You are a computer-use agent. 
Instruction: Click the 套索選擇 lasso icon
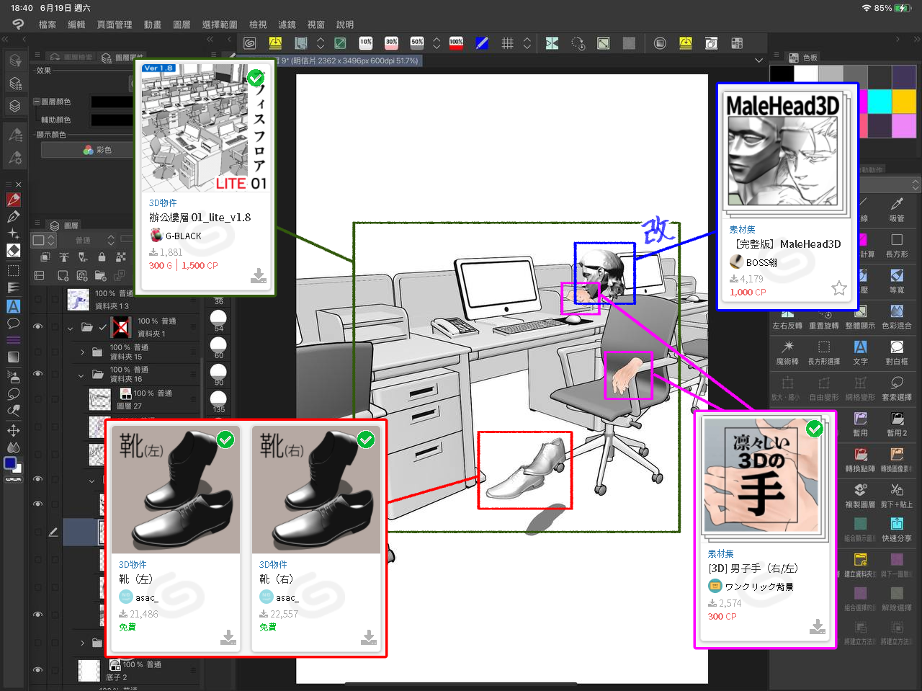pyautogui.click(x=897, y=388)
